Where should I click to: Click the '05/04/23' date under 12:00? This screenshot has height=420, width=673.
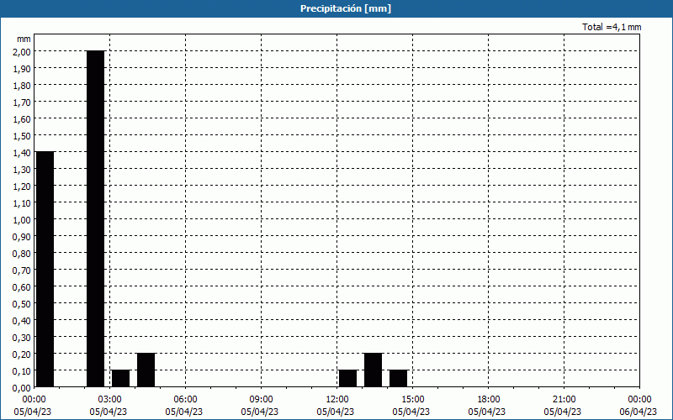335,412
